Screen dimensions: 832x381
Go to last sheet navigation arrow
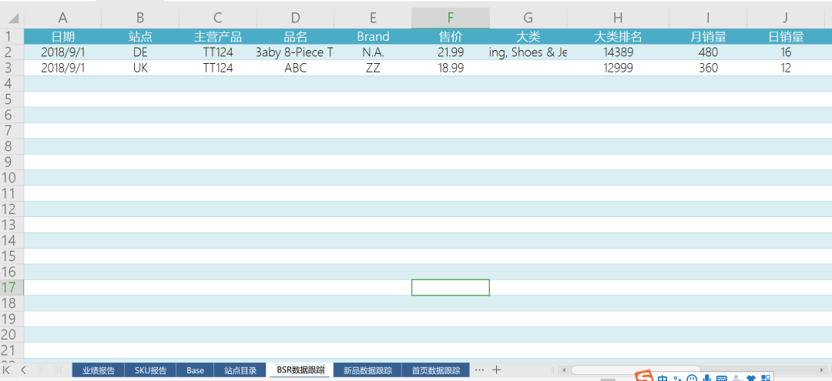point(57,370)
